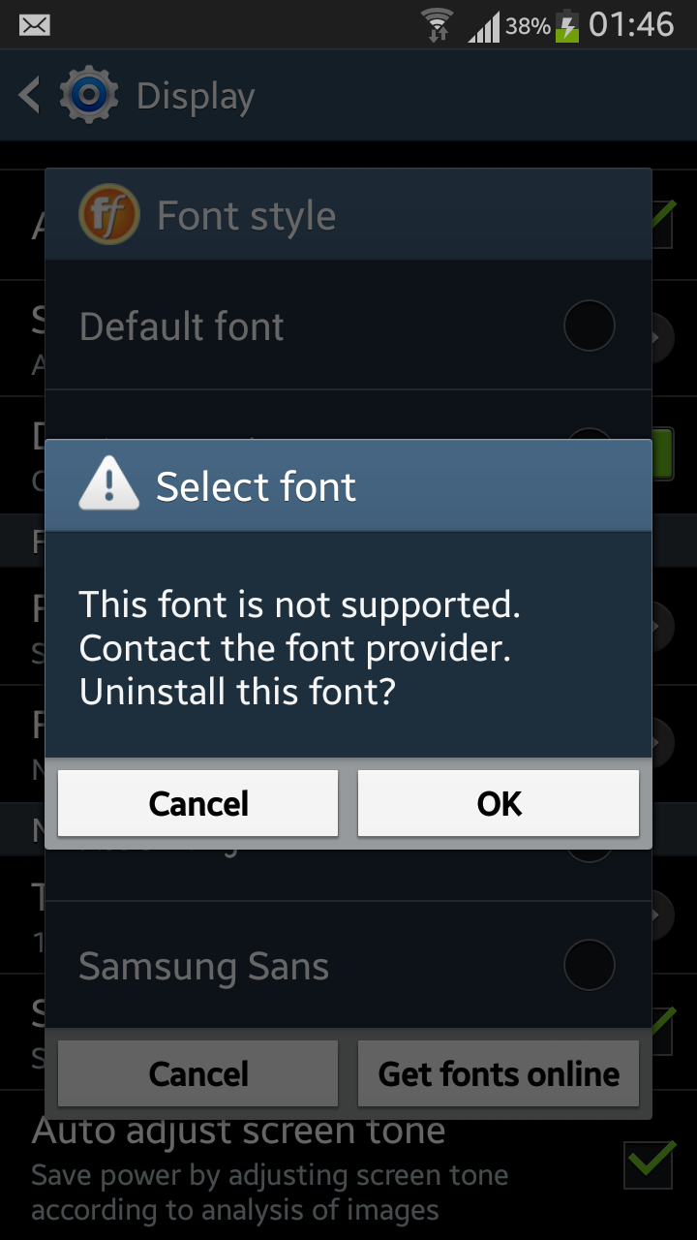Tap the mail notification icon
Image resolution: width=697 pixels, height=1240 pixels.
pyautogui.click(x=35, y=24)
